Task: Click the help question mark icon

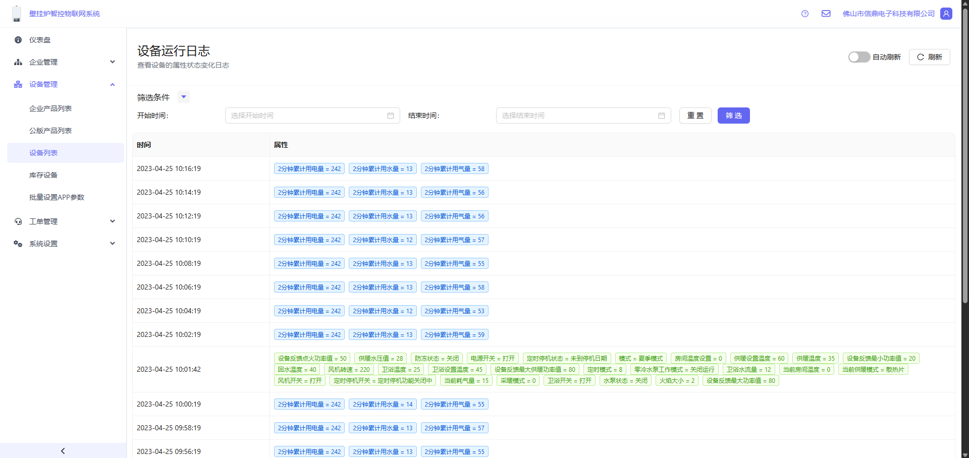Action: 805,14
